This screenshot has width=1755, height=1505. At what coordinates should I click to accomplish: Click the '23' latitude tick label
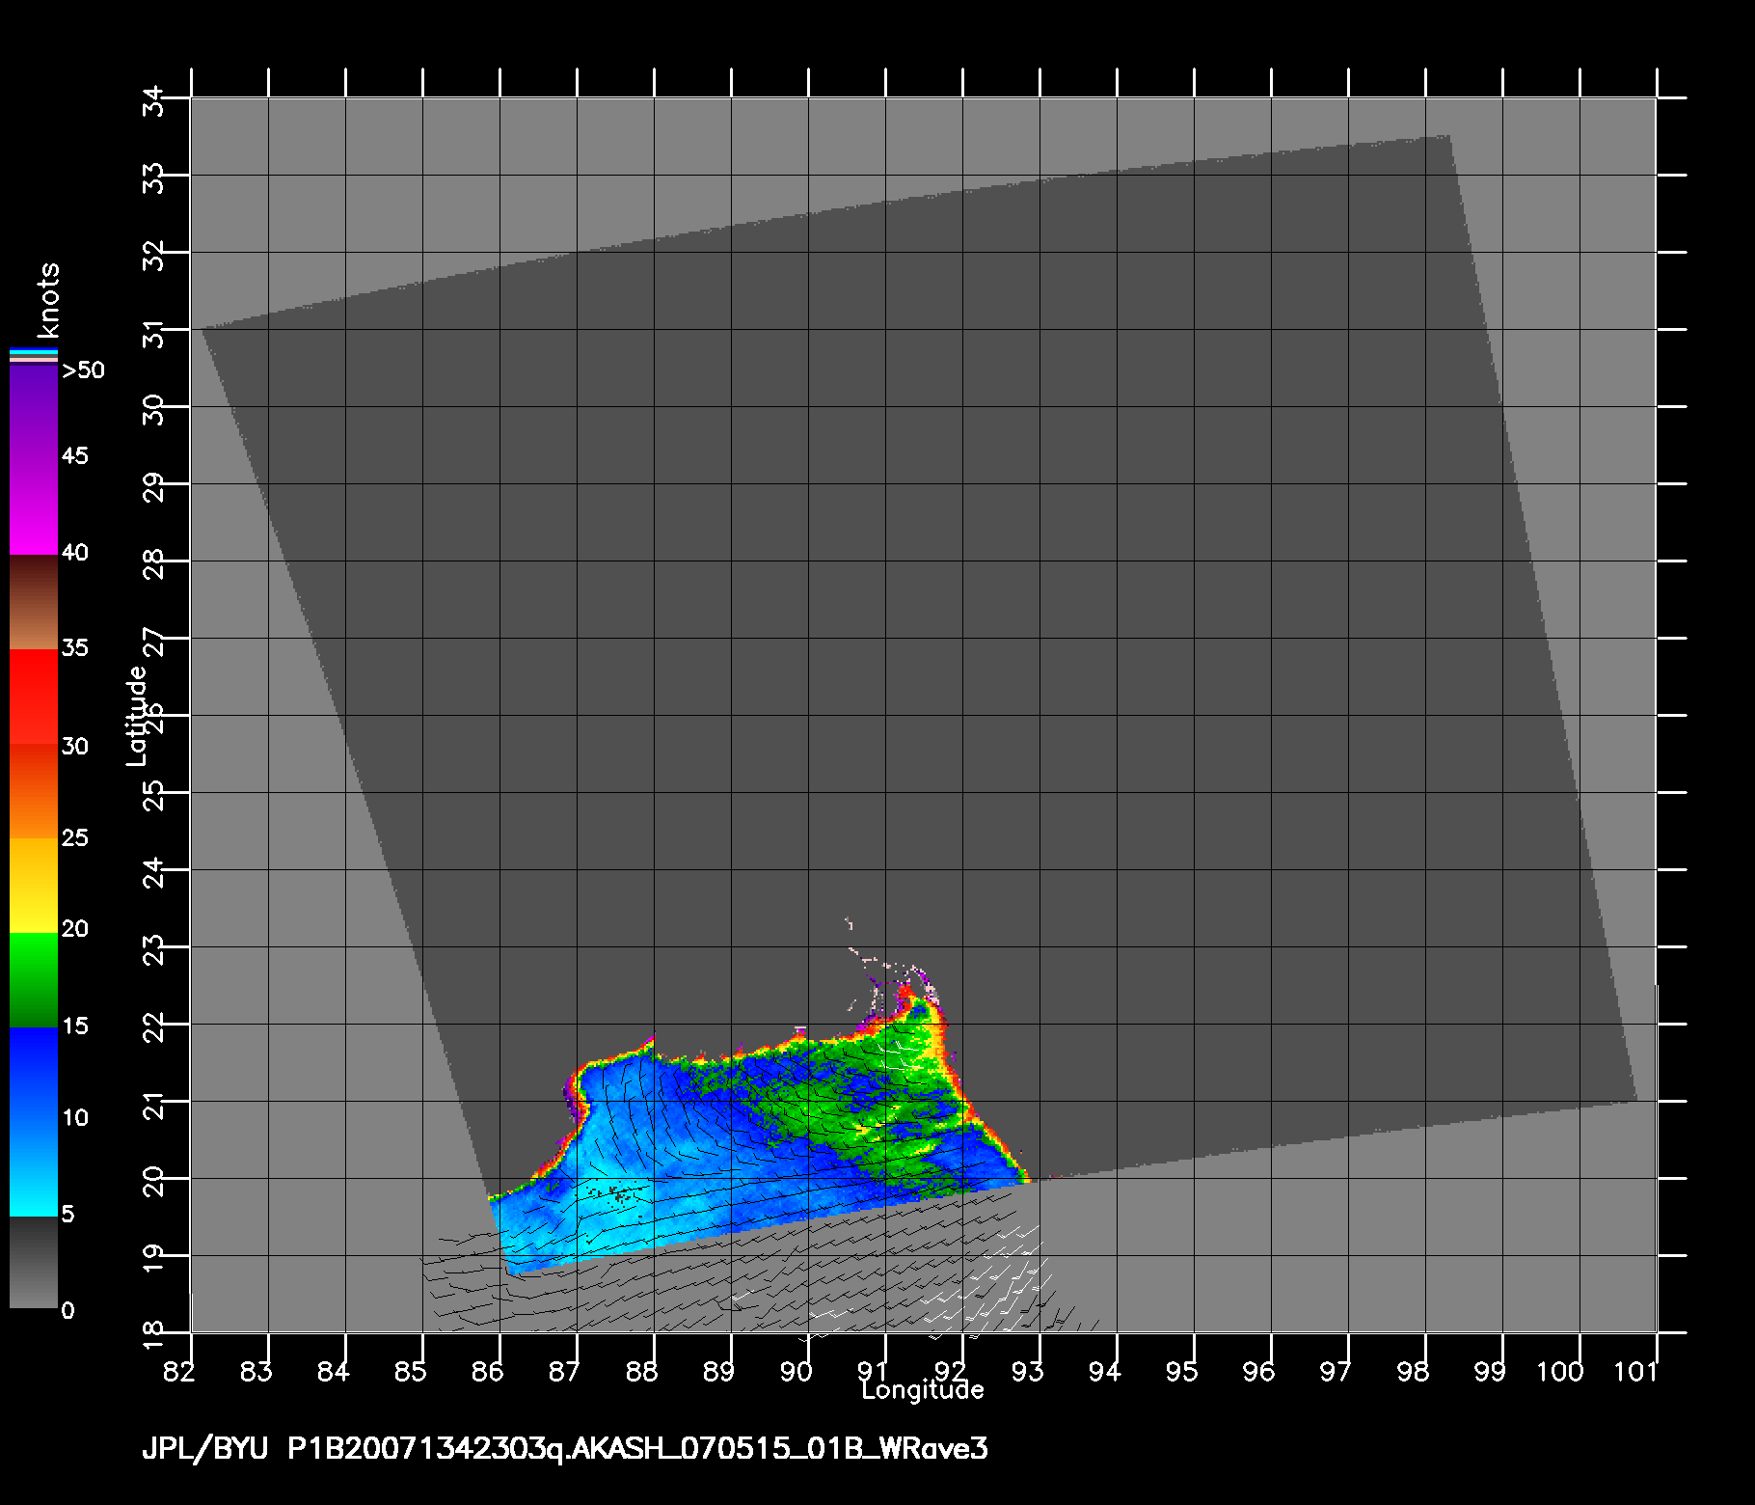coord(153,951)
